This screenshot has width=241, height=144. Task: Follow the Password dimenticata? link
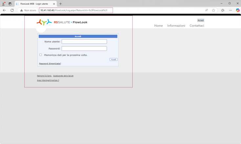tap(50, 63)
